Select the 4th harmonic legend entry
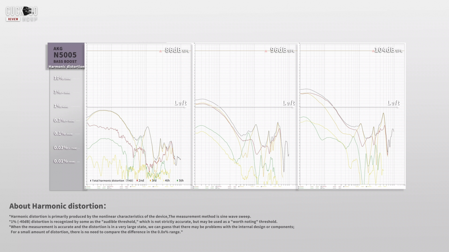 [166, 181]
